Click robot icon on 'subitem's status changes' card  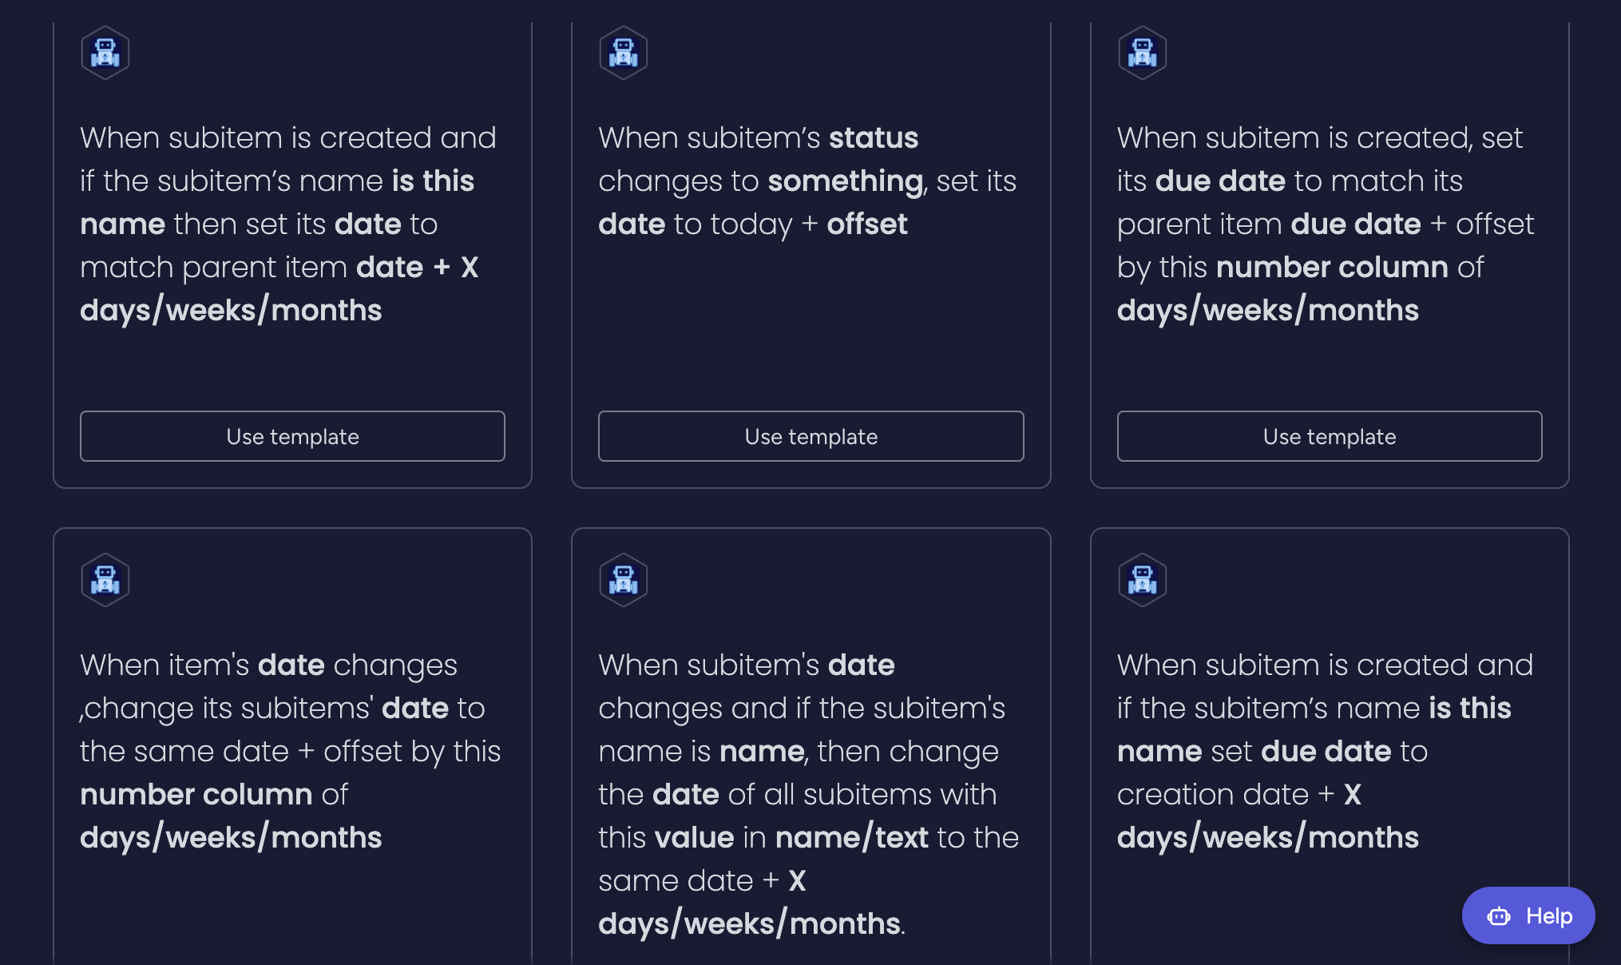623,53
